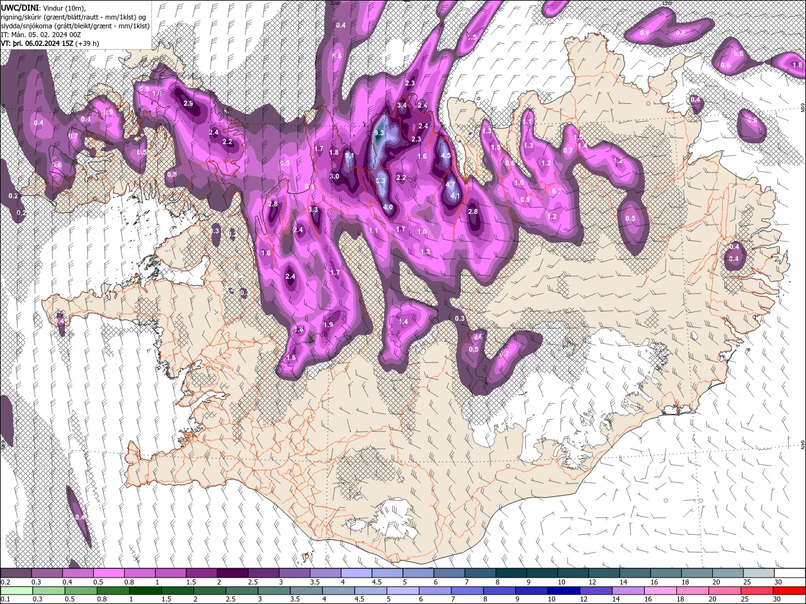Screen dimensions: 806x604
Task: Pick bottom legend red swatch after 30
Action: coord(790,591)
